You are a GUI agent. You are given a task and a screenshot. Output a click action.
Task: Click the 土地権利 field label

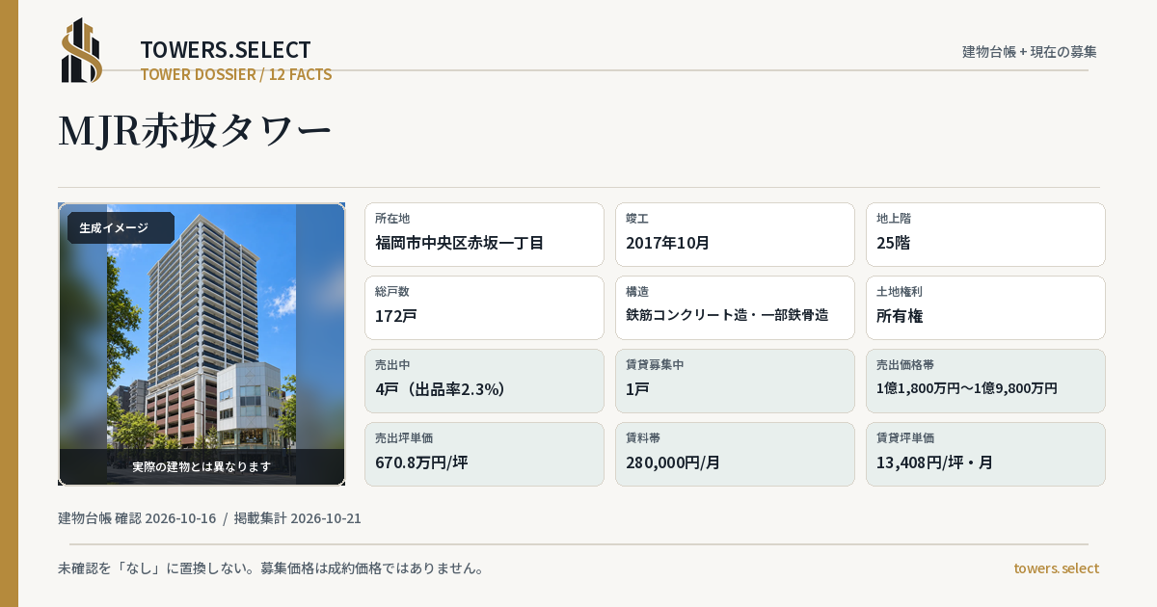click(900, 292)
